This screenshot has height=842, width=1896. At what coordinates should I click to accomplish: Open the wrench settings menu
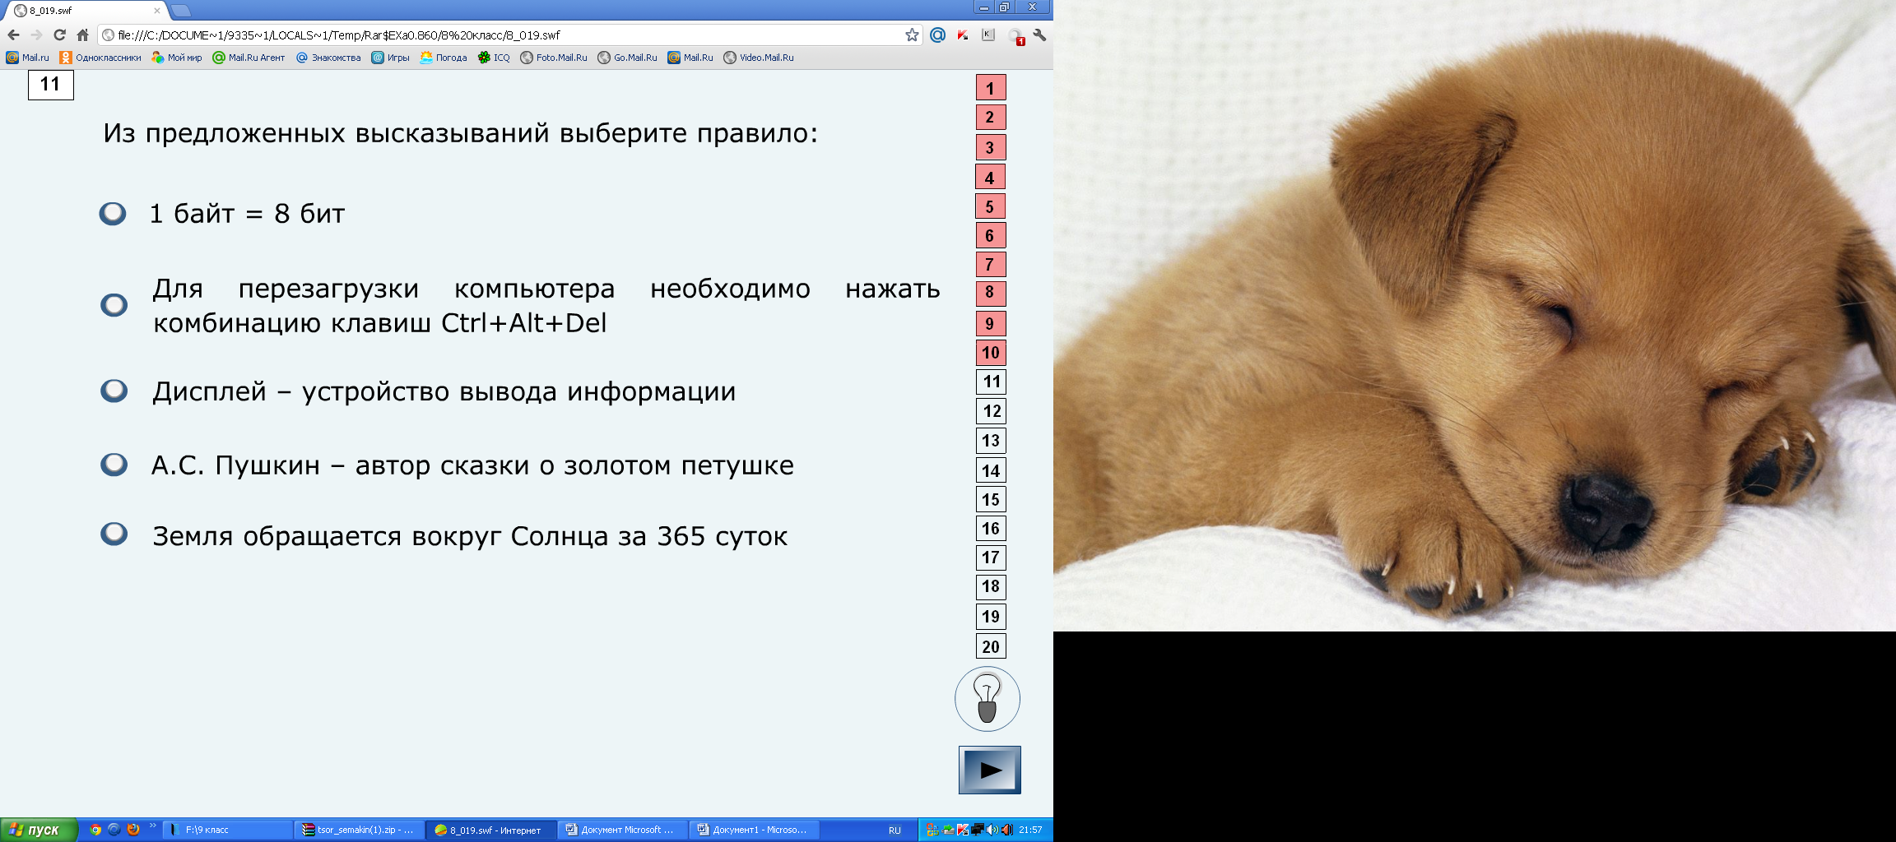[1039, 35]
